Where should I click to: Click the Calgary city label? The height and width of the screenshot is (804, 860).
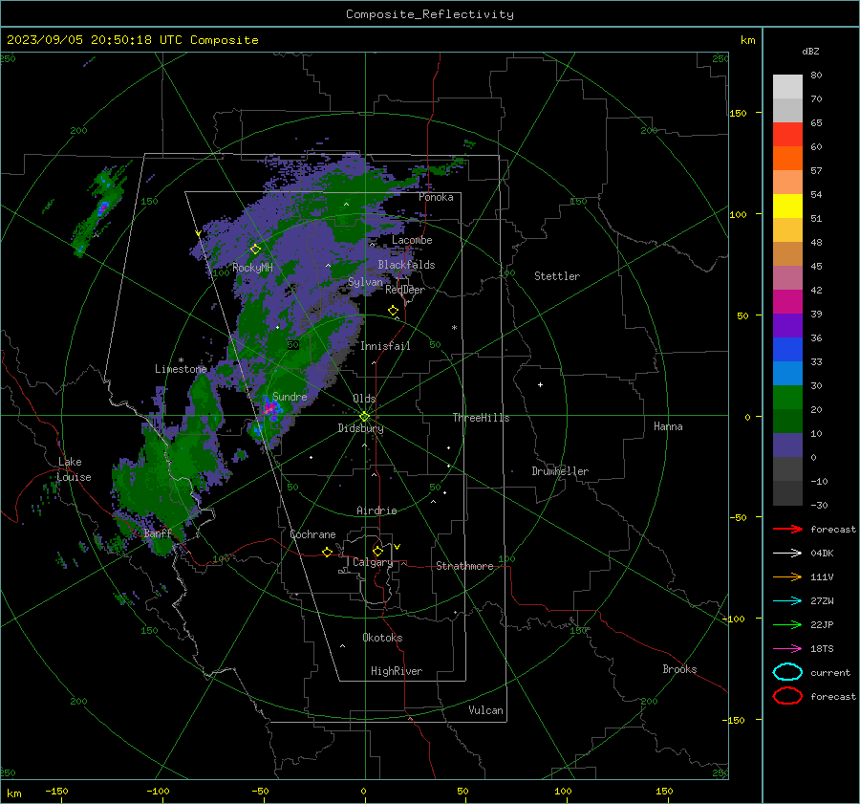pos(373,562)
